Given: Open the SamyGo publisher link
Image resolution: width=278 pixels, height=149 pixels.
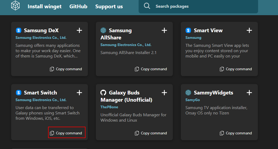Looking at the screenshot, I should click(193, 100).
